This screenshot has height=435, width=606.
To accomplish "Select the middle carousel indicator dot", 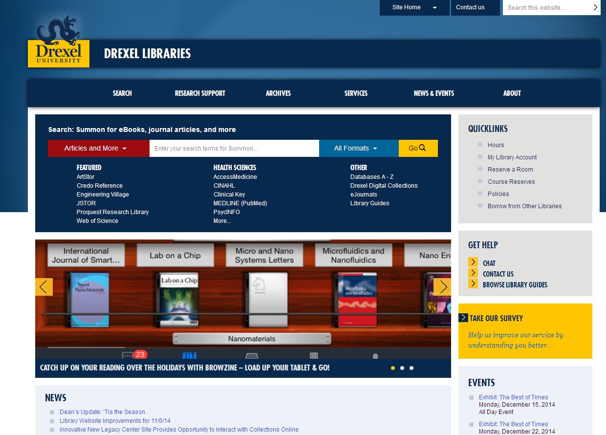I will tap(402, 368).
